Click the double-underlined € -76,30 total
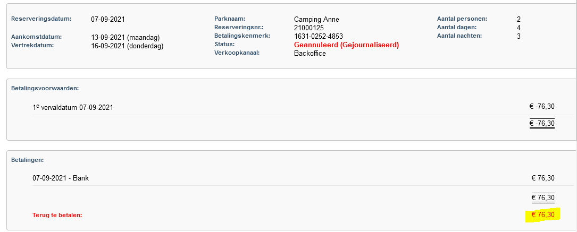Viewport: 577px width, 232px height. click(542, 123)
